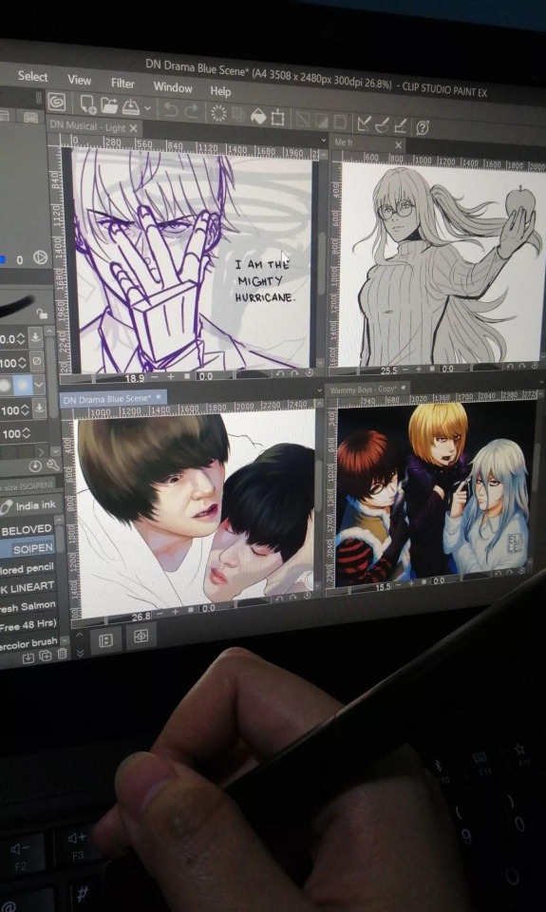This screenshot has width=546, height=912.
Task: Open the dropdown next to Save icon
Action: (147, 108)
